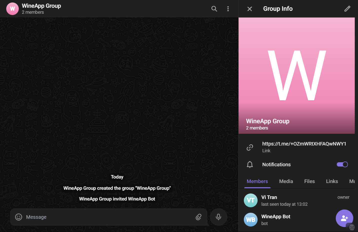Open the Links tab

click(332, 181)
